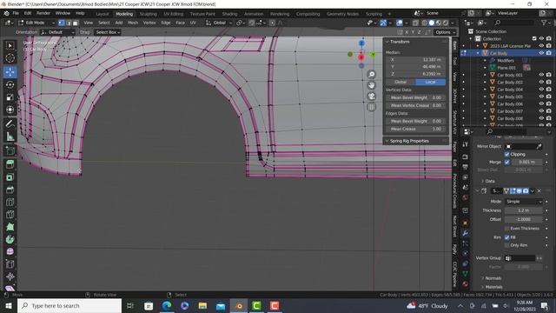Click the viewport pan hand gizmo
Screen dimensions: 556x313
click(371, 85)
